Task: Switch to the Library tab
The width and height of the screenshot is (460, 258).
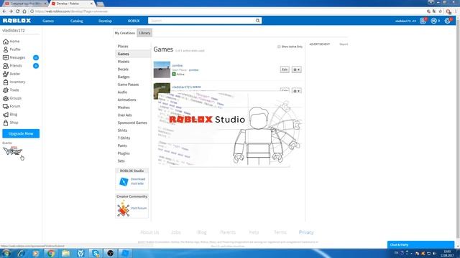Action: tap(144, 33)
